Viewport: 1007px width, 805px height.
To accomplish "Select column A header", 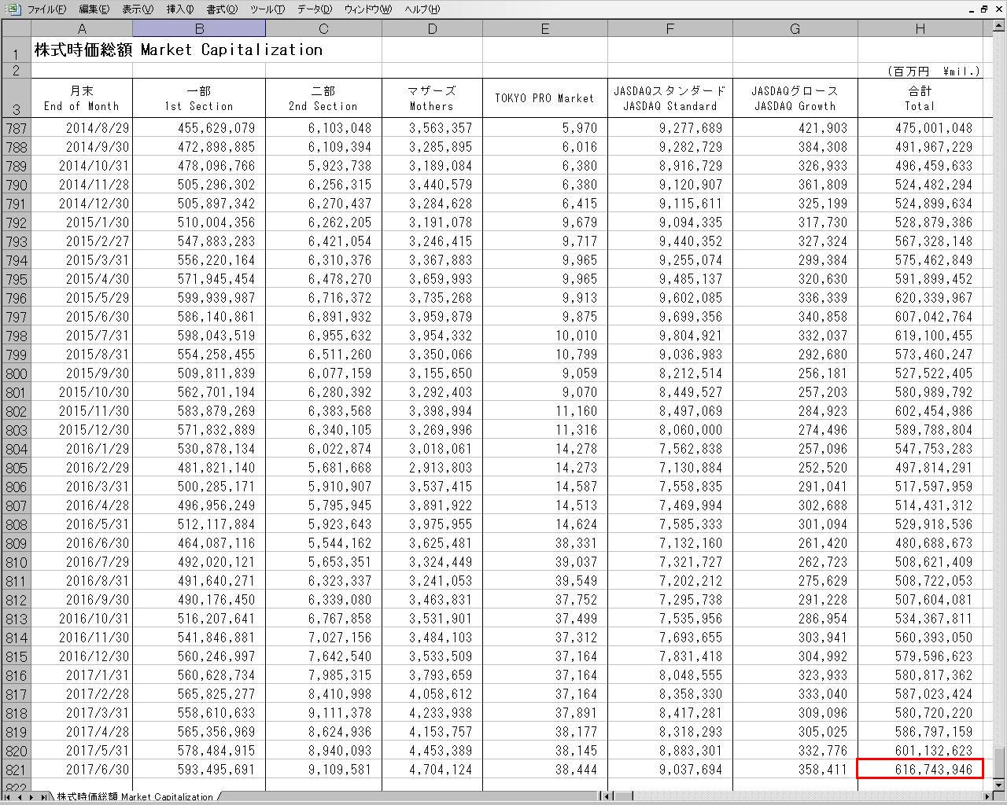I will pyautogui.click(x=82, y=29).
